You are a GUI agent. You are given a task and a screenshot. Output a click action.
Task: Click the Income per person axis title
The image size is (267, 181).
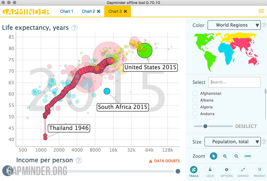tap(44, 160)
